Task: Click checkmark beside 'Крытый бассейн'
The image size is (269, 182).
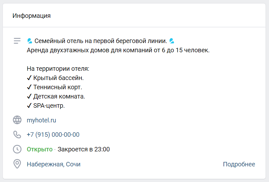Action: [x=29, y=78]
